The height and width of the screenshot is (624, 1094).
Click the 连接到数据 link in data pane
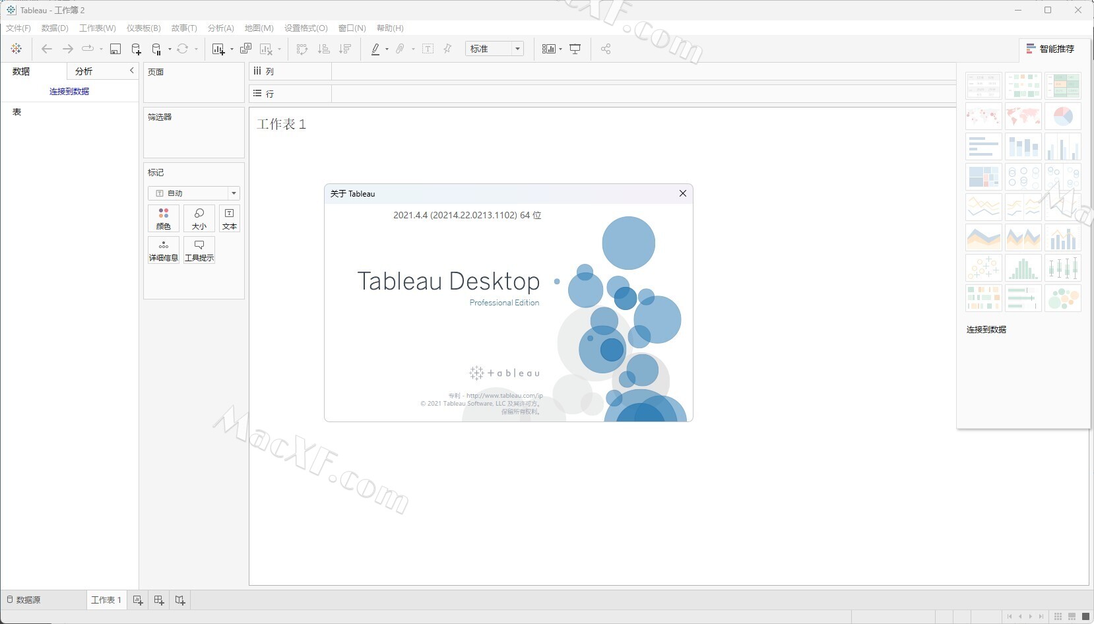pos(69,92)
